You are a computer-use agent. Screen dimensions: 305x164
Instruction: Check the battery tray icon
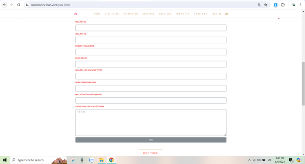pos(264,160)
